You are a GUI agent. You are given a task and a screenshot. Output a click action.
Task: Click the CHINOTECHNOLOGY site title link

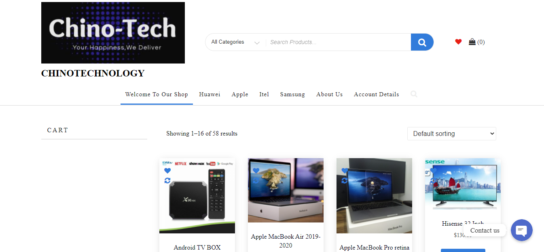tap(93, 73)
